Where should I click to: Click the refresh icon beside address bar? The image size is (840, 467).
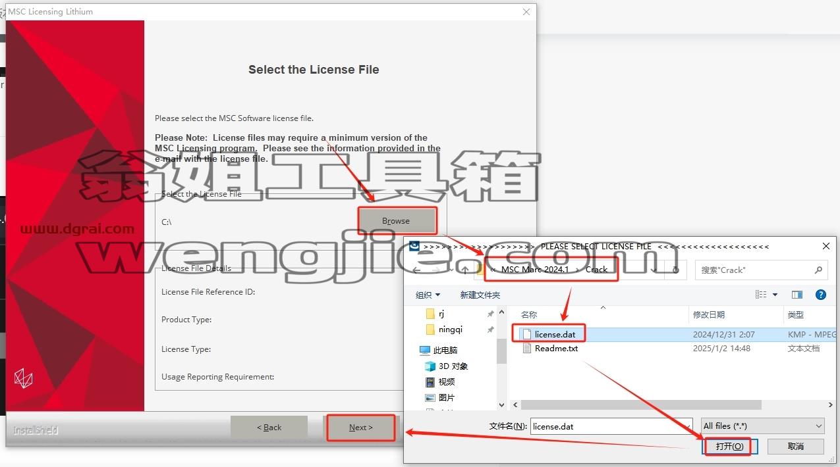coord(675,270)
